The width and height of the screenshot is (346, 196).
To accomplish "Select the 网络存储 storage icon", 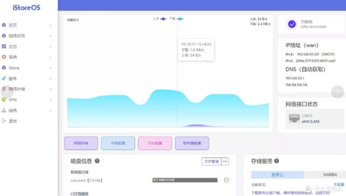I will point(4,89).
